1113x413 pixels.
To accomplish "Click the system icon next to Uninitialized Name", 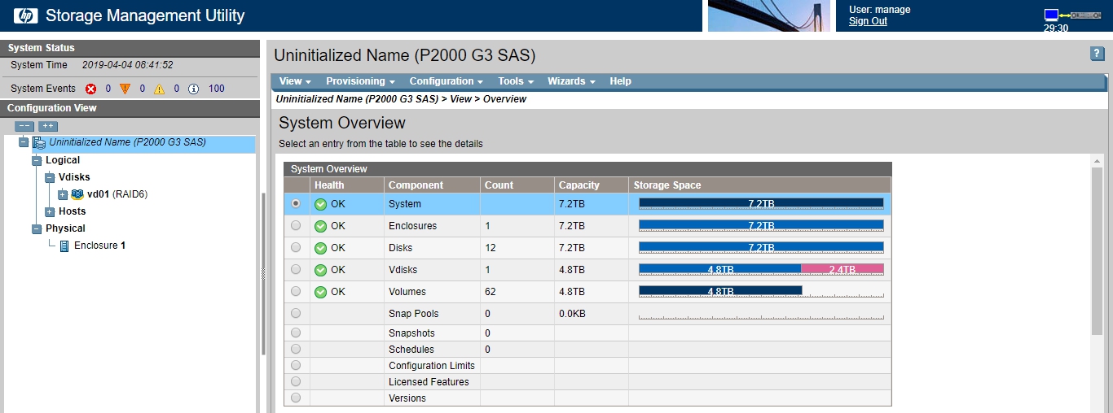I will [x=39, y=142].
